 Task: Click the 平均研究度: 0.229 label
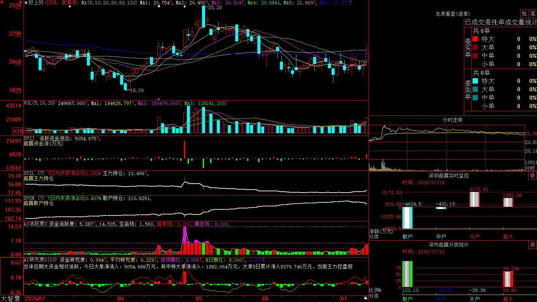pos(133,260)
